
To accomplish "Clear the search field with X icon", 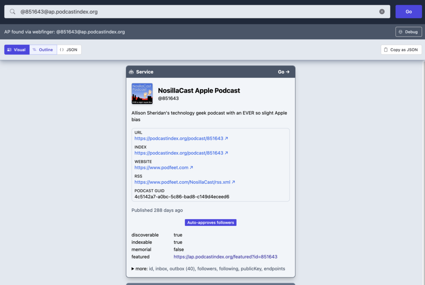I will pos(382,12).
